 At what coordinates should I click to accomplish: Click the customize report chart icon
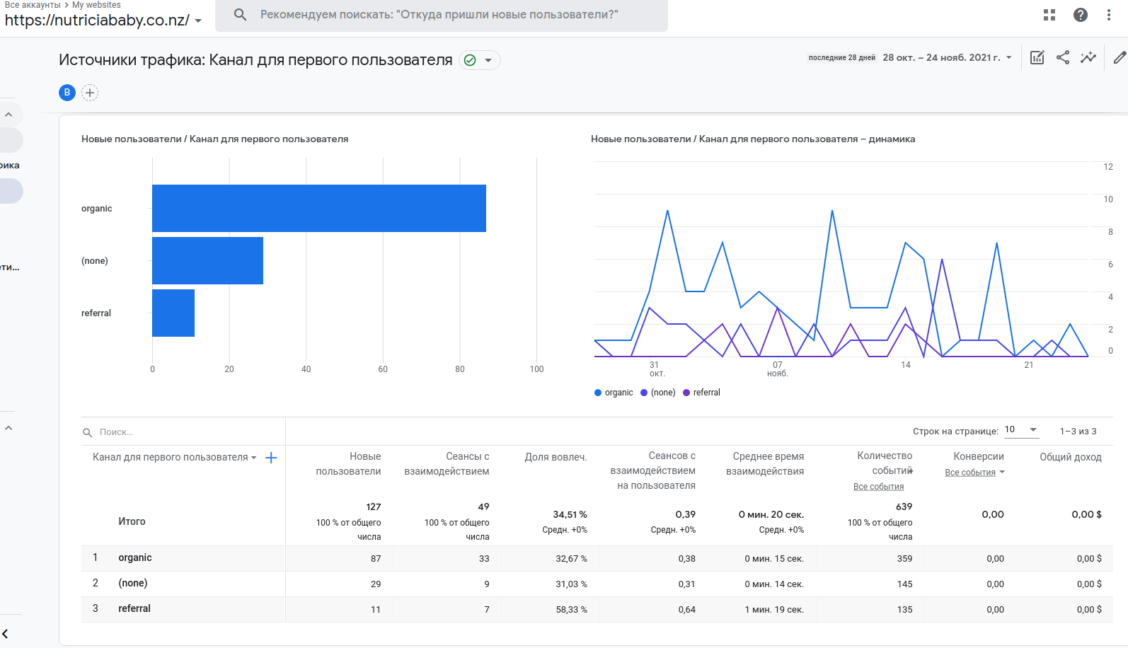tap(1037, 58)
